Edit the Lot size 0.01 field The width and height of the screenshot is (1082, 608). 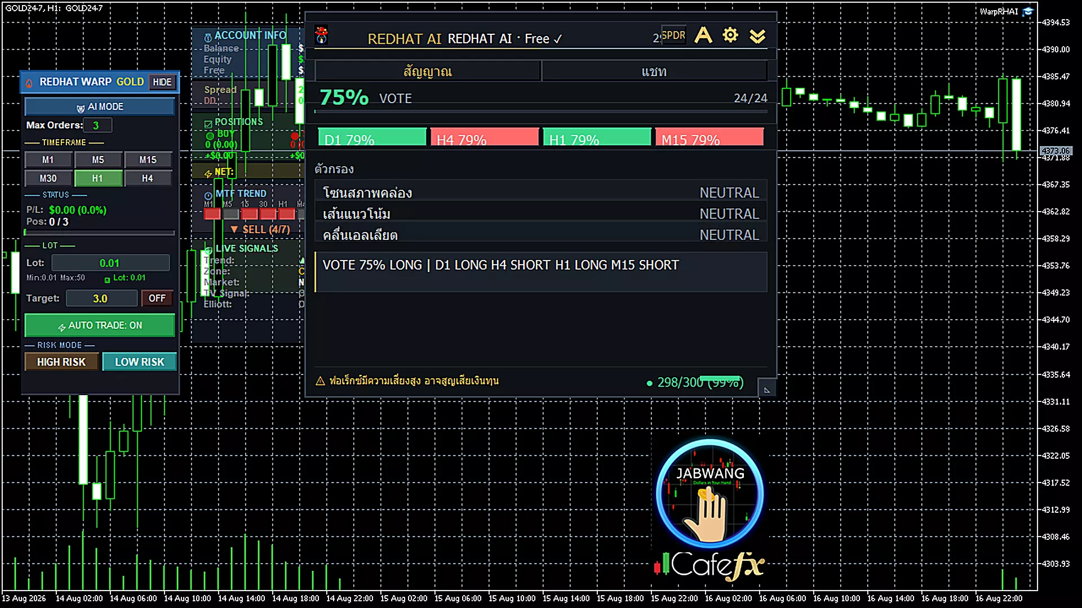tap(110, 263)
